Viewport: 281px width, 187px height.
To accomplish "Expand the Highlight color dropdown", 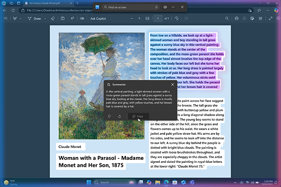I will click(21, 18).
